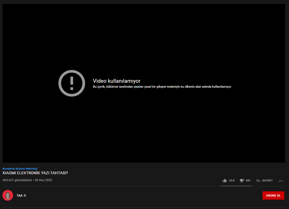Select the KAYDET save option
Image resolution: width=289 pixels, height=209 pixels.
267,180
